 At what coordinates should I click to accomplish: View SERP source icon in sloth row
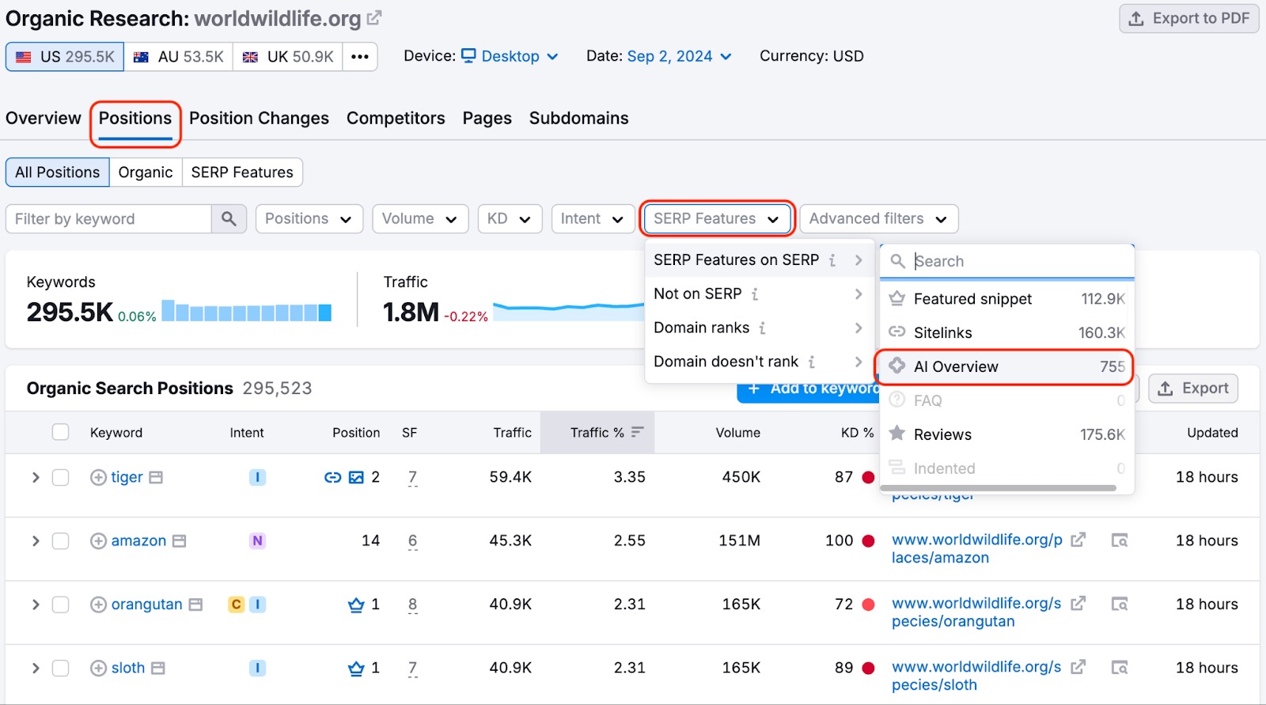[1120, 668]
